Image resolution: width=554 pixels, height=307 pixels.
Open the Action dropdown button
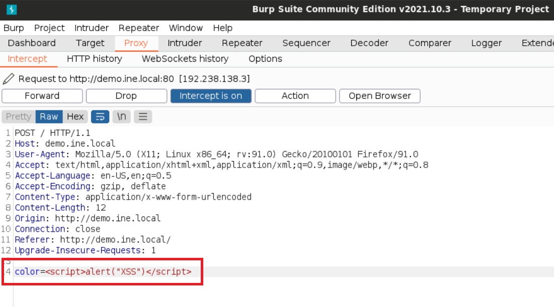click(x=295, y=96)
